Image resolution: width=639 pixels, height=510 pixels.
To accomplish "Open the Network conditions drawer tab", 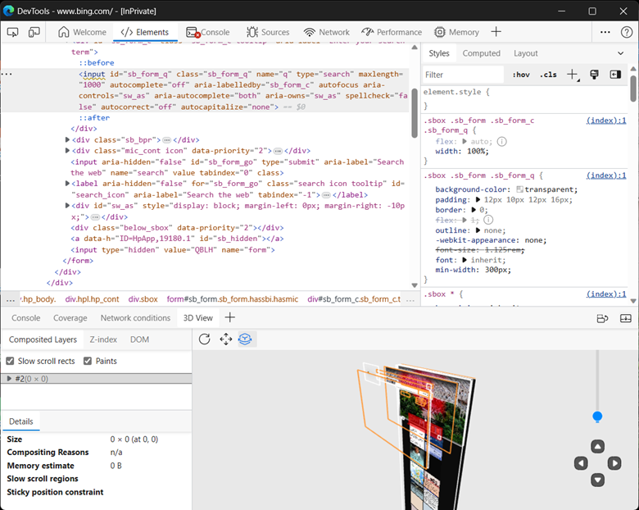I will [x=135, y=318].
